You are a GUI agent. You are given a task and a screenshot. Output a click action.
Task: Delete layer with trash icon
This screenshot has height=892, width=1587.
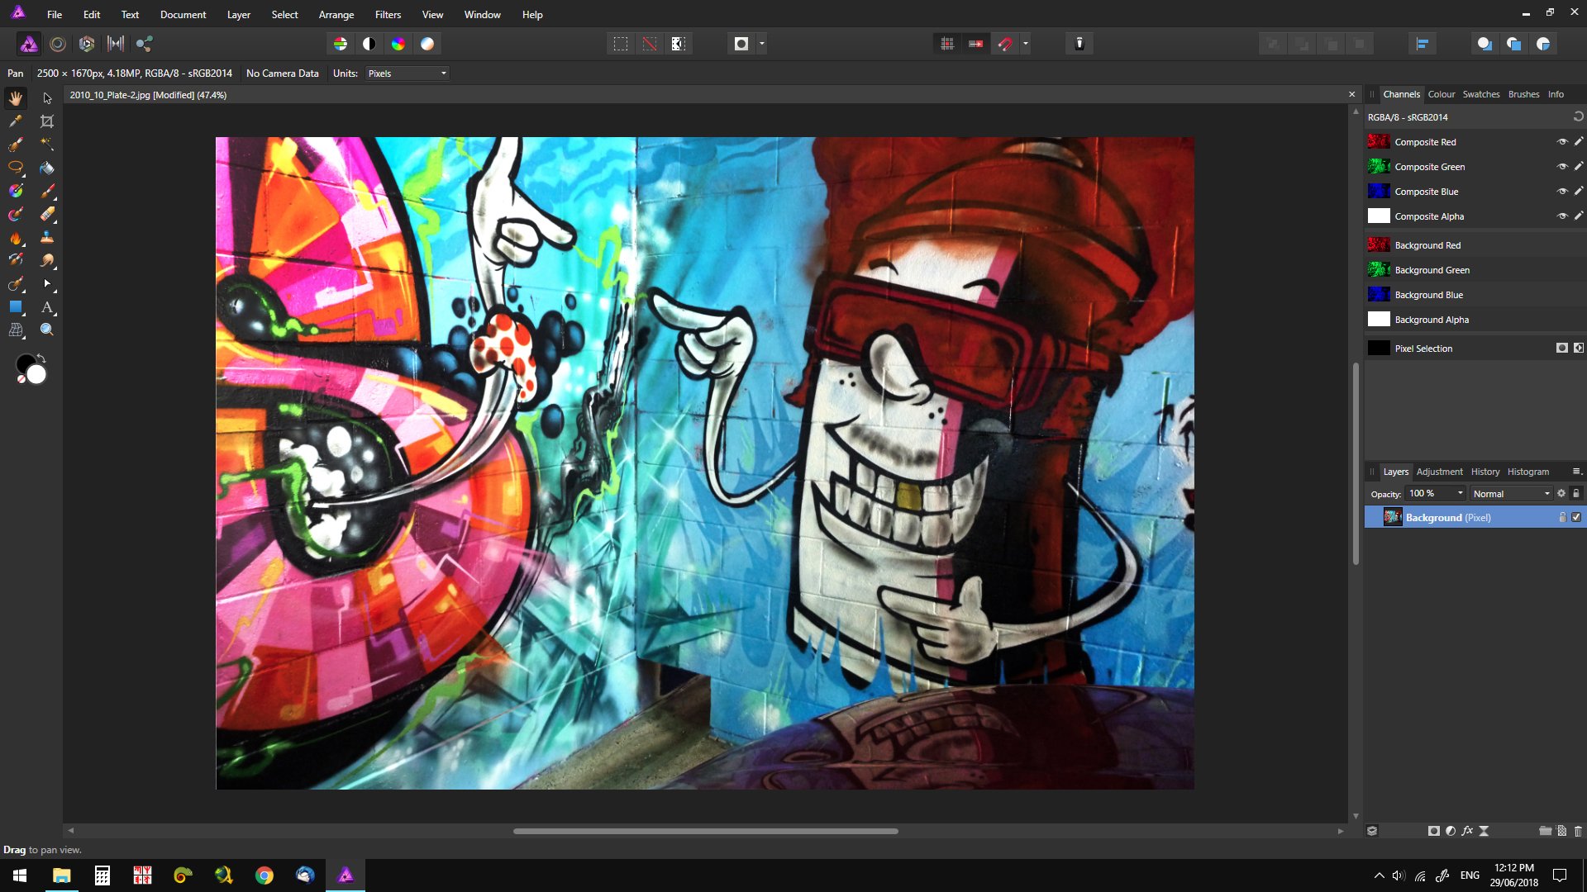[x=1578, y=831]
